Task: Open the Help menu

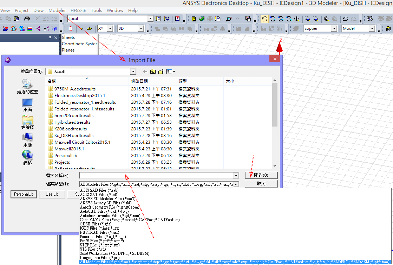Action: (133, 10)
